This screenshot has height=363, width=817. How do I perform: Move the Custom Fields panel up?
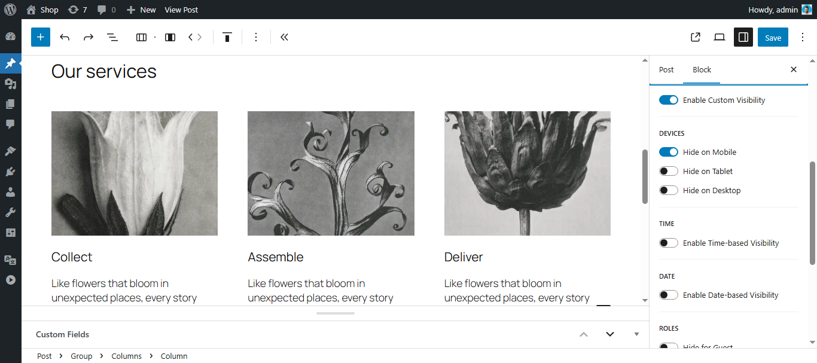pos(584,334)
